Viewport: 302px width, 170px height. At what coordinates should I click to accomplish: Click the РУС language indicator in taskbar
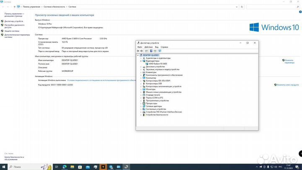281,167
